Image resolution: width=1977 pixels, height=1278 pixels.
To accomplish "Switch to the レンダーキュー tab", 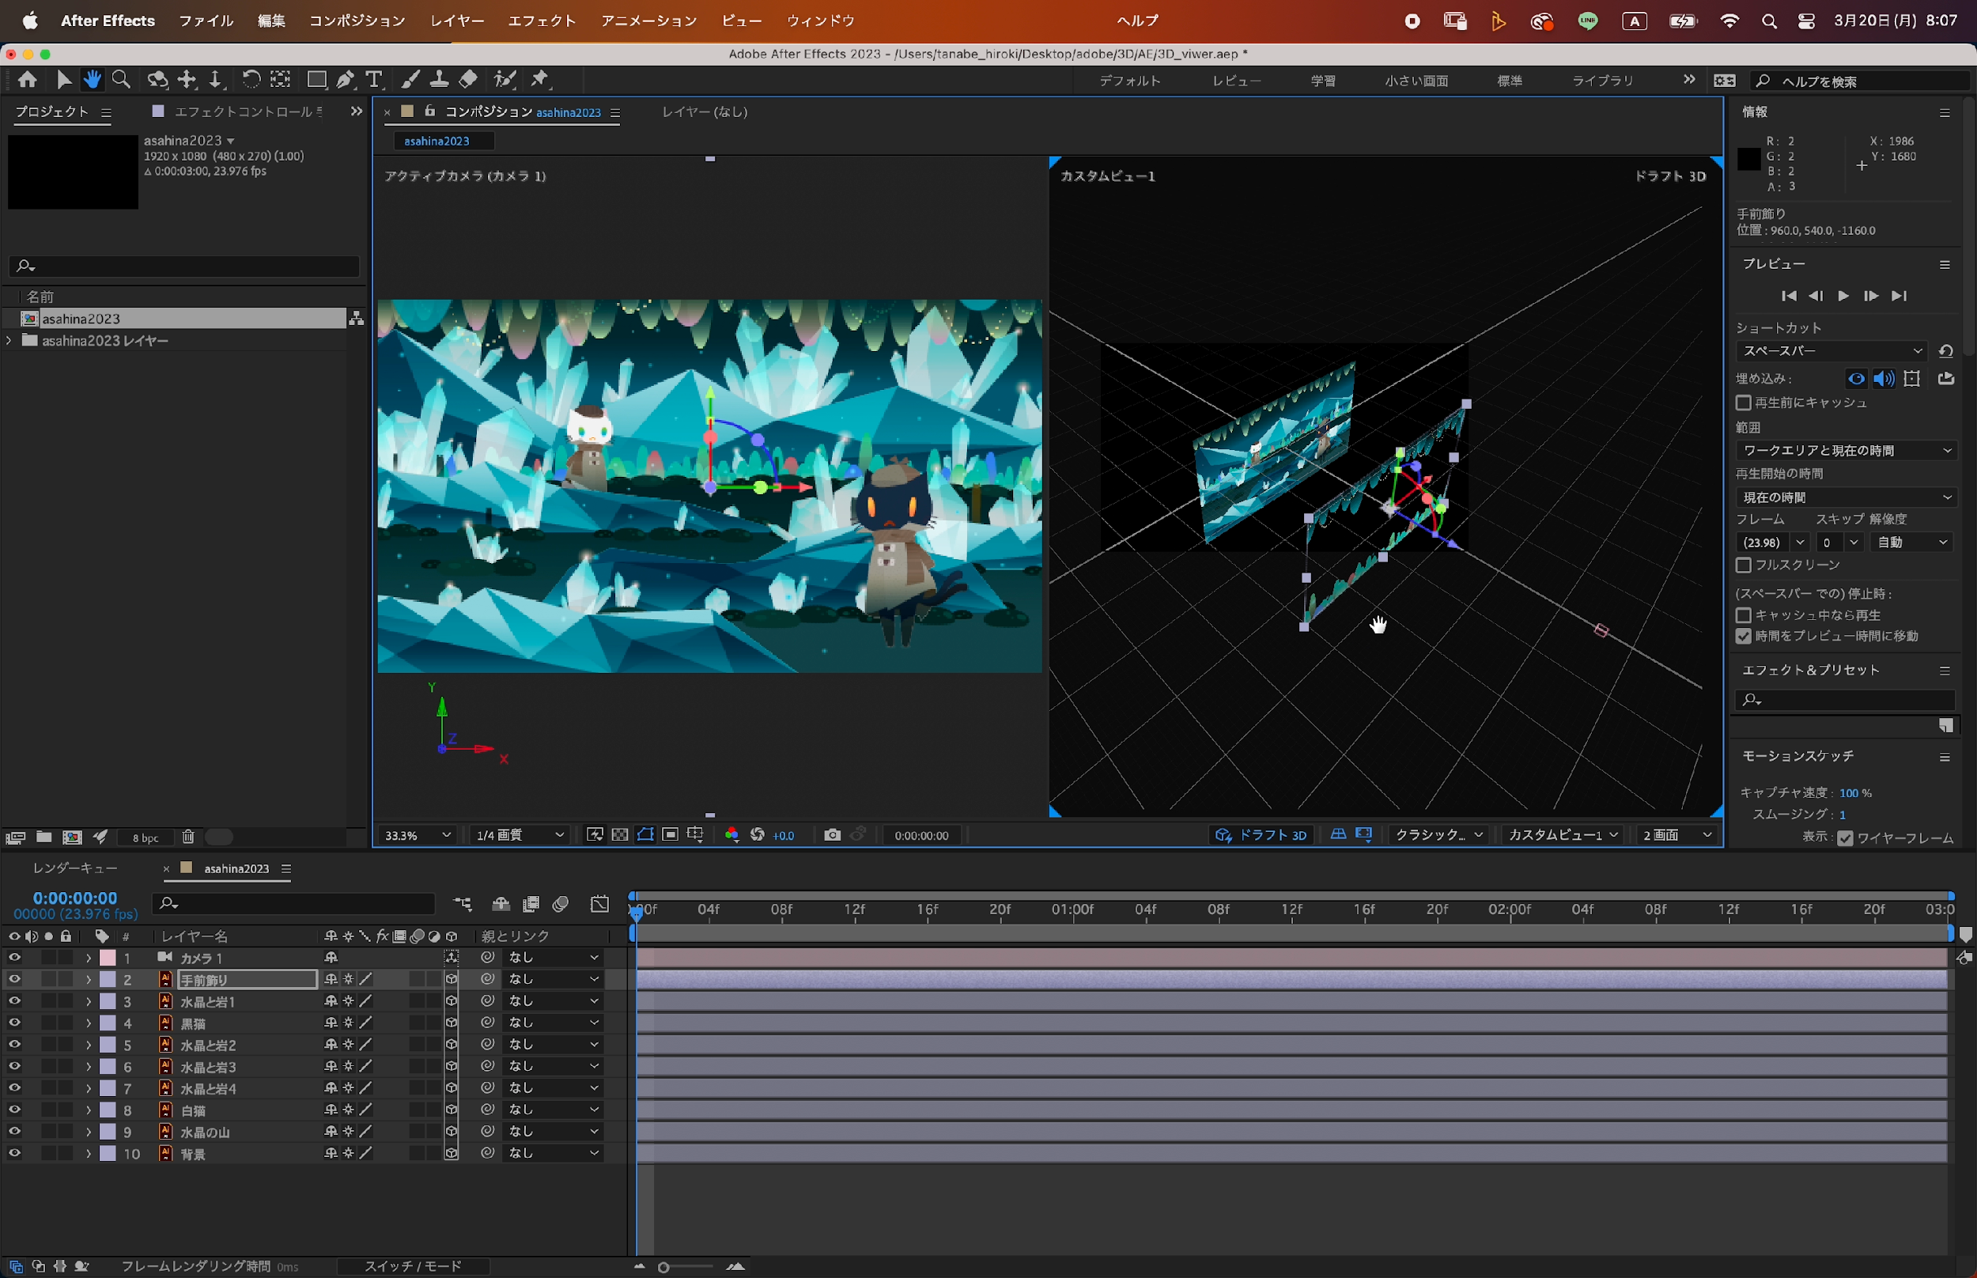I will [x=75, y=868].
